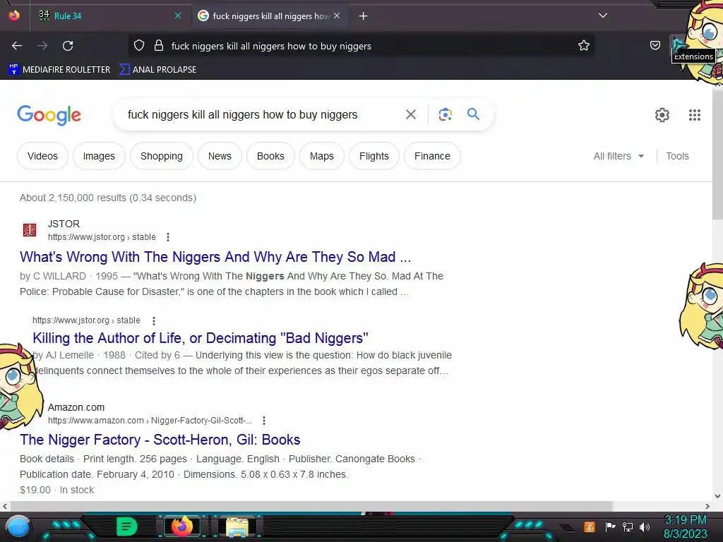The image size is (723, 542).
Task: Reload the current page
Action: [68, 46]
